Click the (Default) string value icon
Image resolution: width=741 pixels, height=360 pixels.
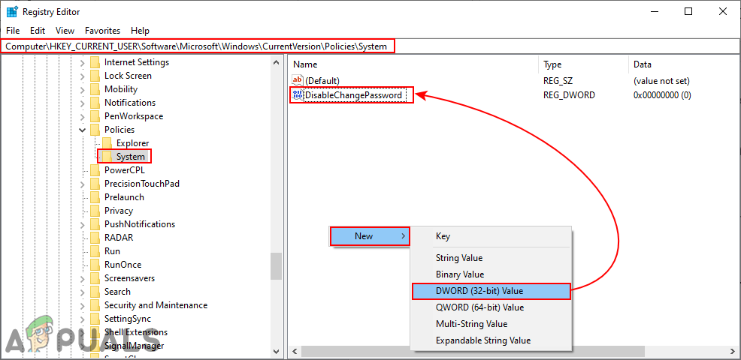click(298, 81)
